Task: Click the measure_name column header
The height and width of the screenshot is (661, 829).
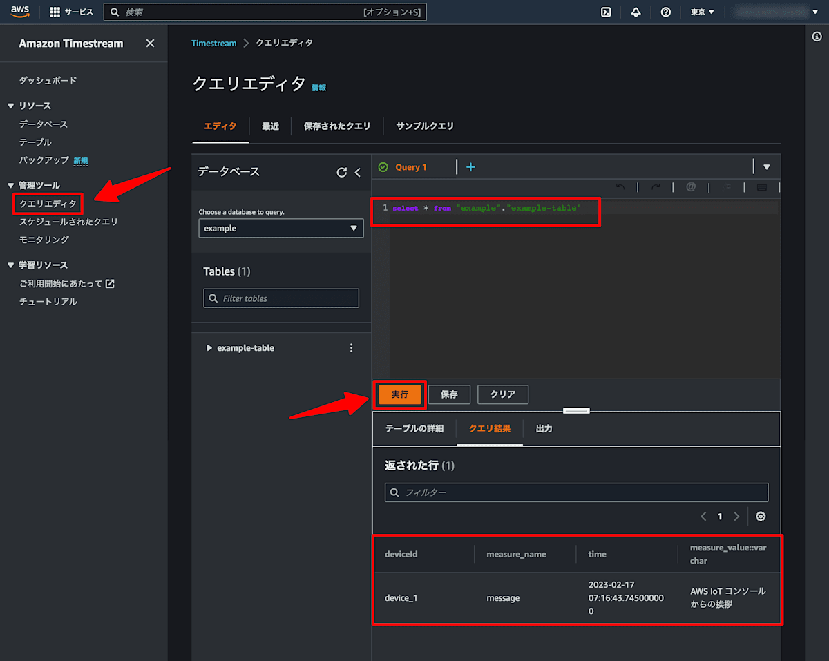Action: point(516,554)
